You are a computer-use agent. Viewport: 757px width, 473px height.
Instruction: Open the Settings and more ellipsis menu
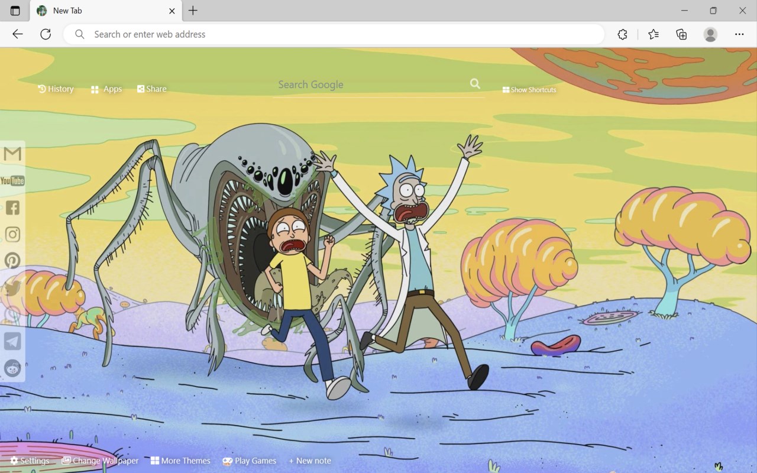pyautogui.click(x=739, y=34)
